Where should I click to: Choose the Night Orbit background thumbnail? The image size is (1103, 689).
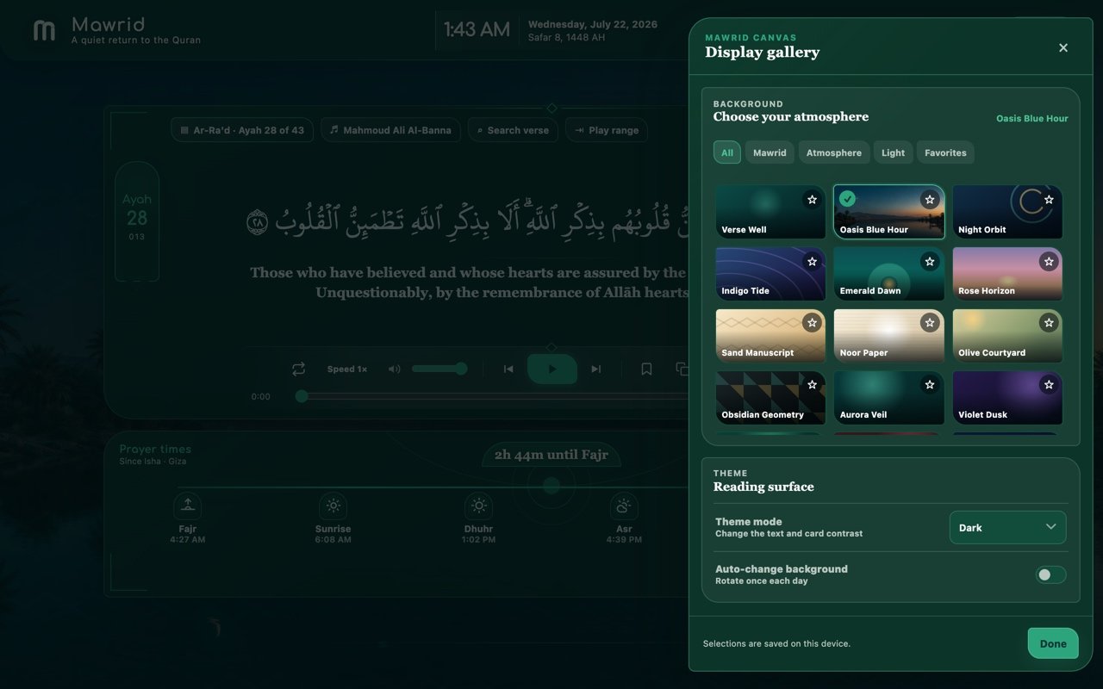tap(1007, 212)
